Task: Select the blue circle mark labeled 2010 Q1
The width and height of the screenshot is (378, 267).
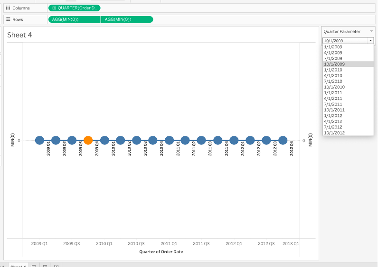Action: (104, 140)
